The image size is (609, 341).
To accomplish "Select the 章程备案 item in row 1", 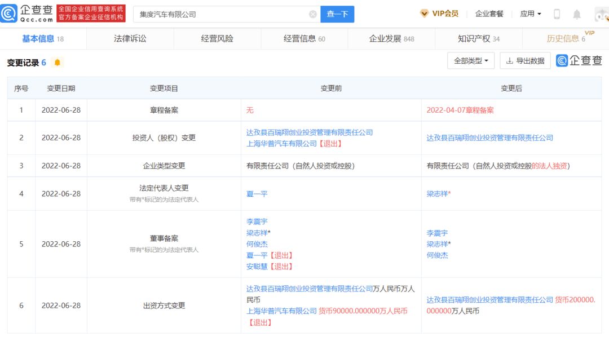I will 164,110.
